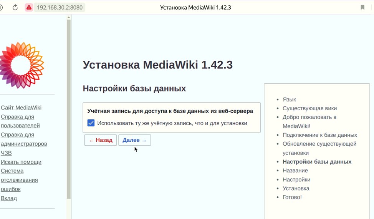Click the Настройки step in list
374x219 pixels.
(x=296, y=180)
